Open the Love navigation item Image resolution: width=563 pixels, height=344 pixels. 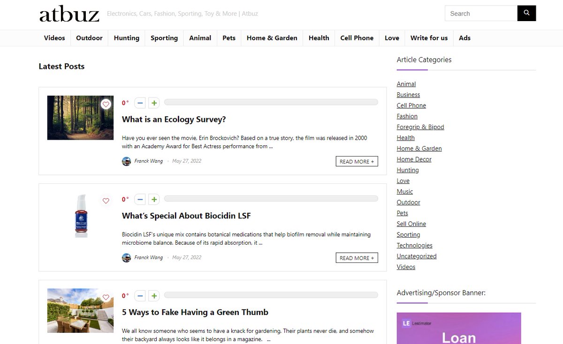point(392,38)
